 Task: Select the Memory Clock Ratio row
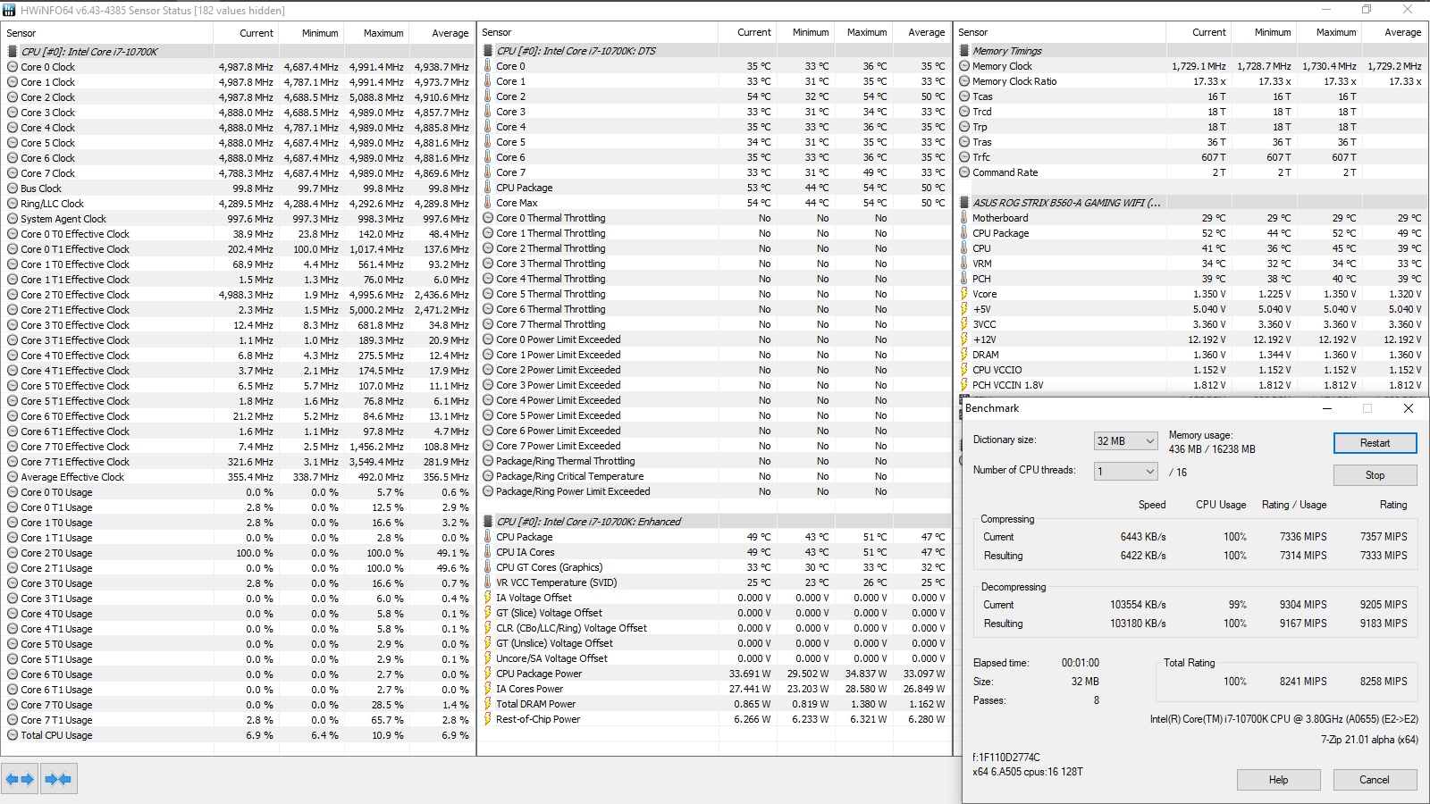click(x=1192, y=81)
